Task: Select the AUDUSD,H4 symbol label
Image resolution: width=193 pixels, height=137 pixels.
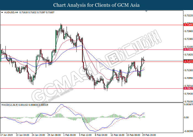Action: 10,13
